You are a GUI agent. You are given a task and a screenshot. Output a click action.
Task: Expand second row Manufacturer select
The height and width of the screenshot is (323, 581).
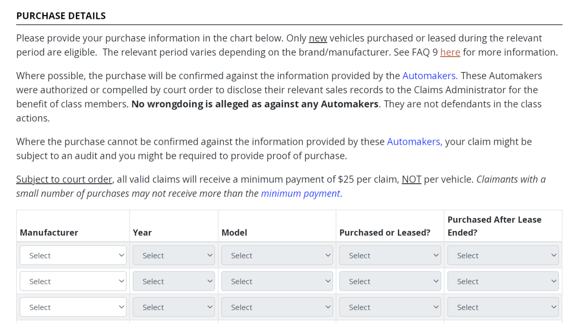73,282
